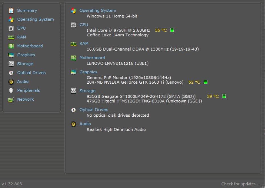Open Audio section in sidebar
The height and width of the screenshot is (188, 265).
23,82
